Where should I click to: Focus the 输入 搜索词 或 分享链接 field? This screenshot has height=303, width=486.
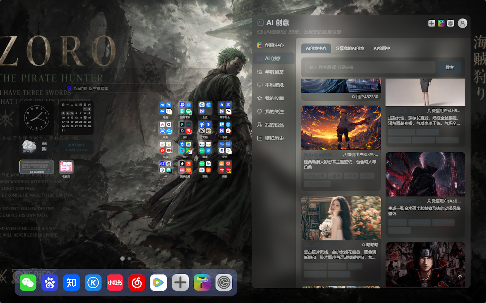point(370,67)
